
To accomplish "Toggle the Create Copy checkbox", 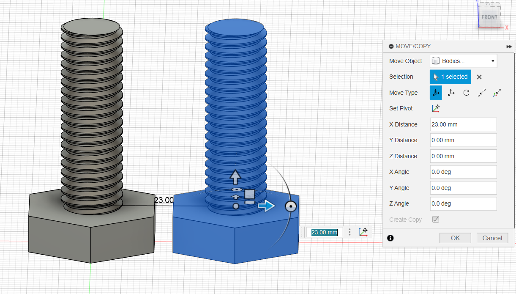I will coord(436,220).
